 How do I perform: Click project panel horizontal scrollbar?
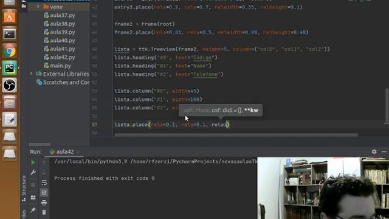click(40, 144)
